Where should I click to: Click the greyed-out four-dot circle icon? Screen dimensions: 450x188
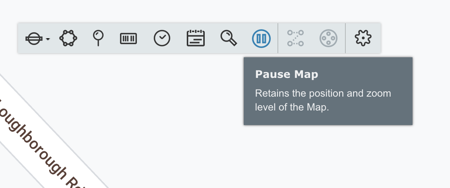328,38
